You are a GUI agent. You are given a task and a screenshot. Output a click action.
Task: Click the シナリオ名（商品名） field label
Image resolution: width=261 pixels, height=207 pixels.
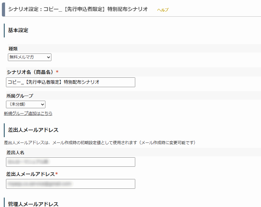pyautogui.click(x=31, y=72)
